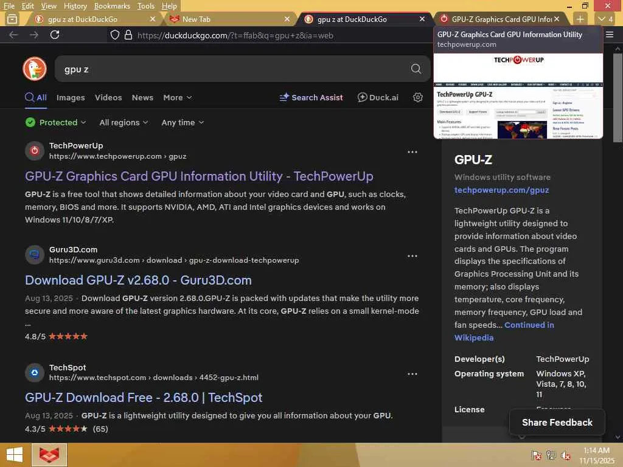Click the network tray icon
Image resolution: width=623 pixels, height=467 pixels.
tap(551, 455)
